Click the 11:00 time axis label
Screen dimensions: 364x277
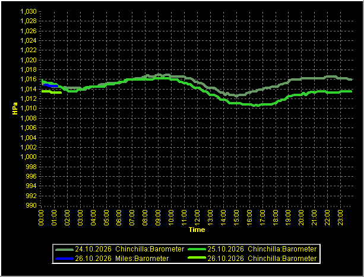pos(184,218)
